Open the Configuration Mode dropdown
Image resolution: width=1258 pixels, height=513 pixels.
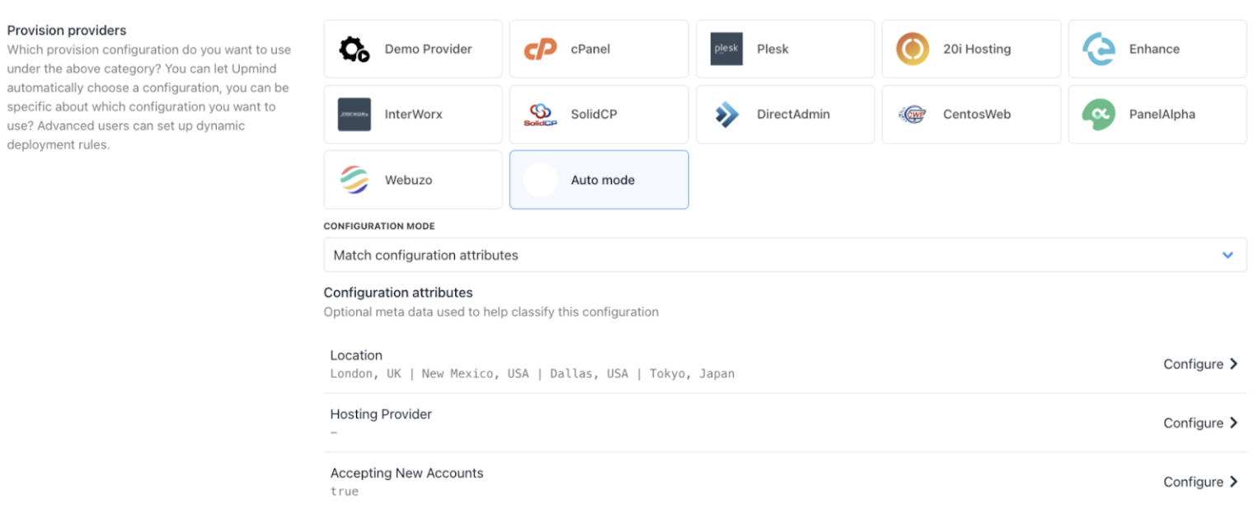(x=785, y=255)
